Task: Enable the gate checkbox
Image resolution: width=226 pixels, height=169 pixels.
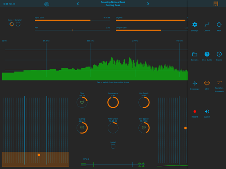Action: coord(113,147)
